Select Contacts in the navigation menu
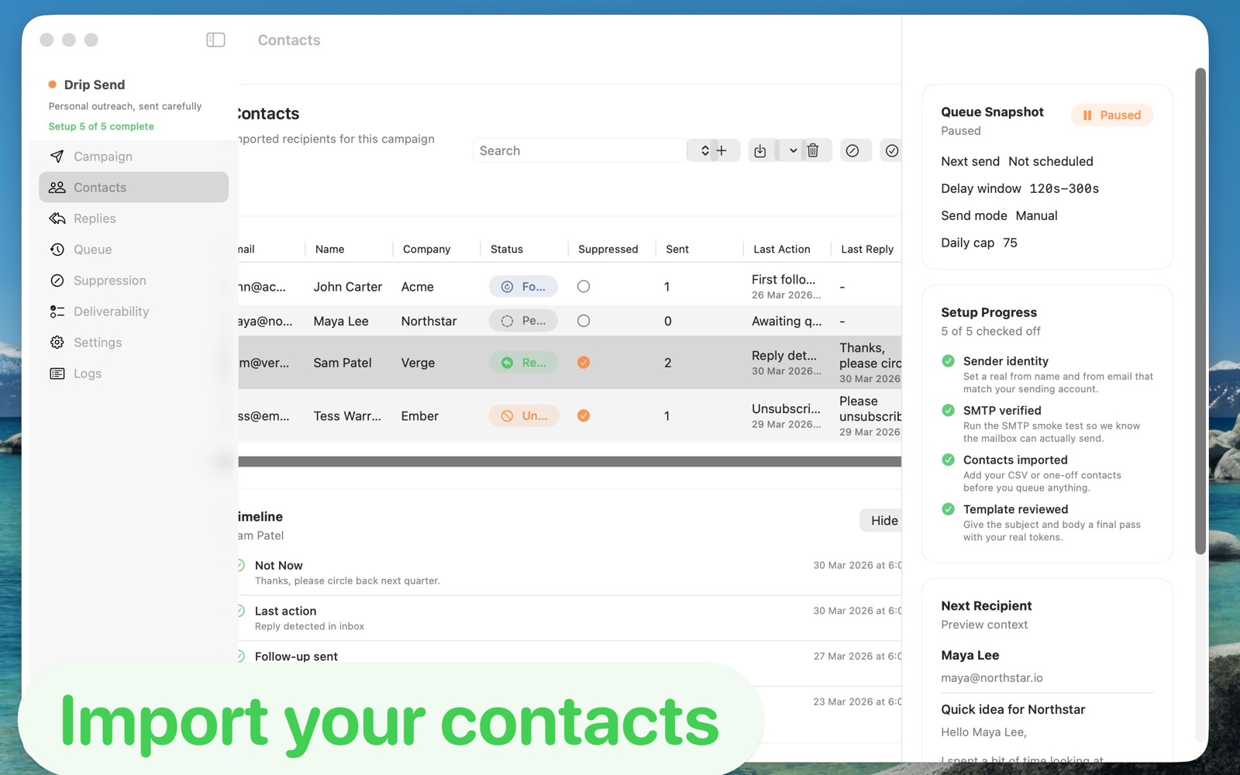This screenshot has height=775, width=1240. click(x=100, y=187)
